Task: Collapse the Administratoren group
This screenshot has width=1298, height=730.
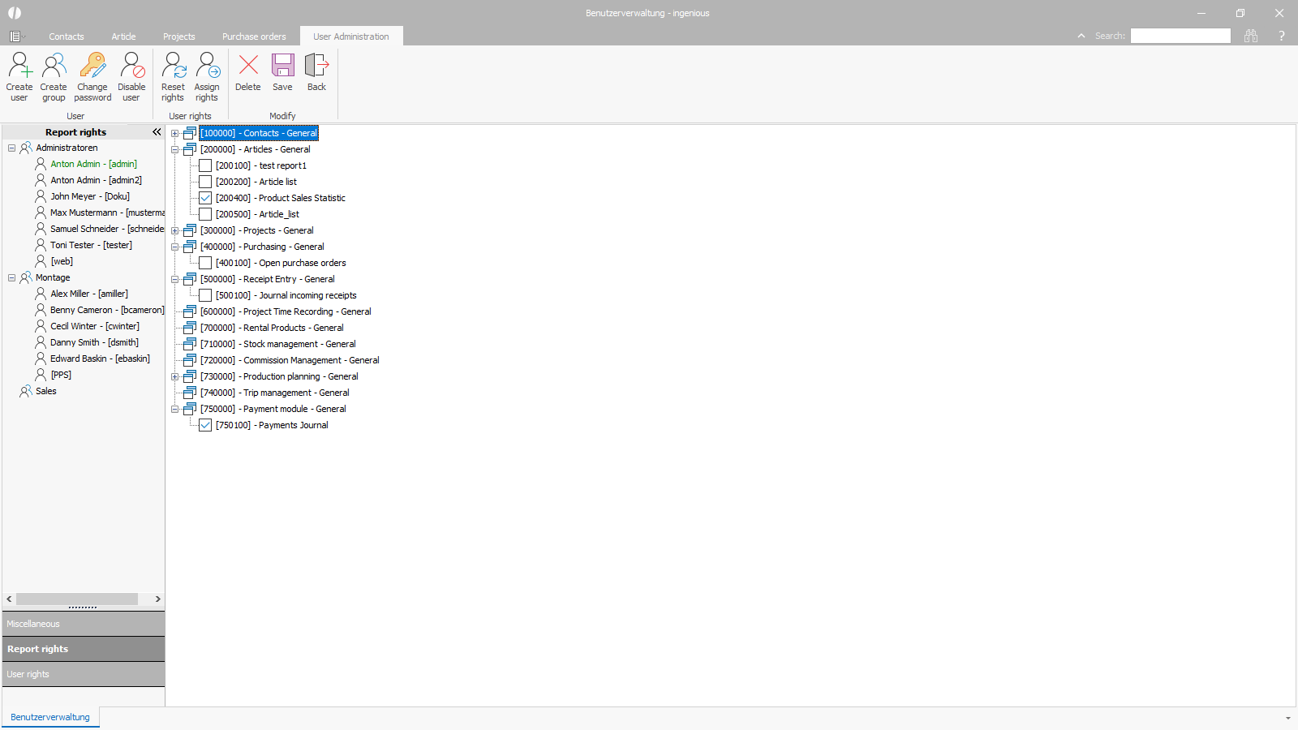Action: 12,148
